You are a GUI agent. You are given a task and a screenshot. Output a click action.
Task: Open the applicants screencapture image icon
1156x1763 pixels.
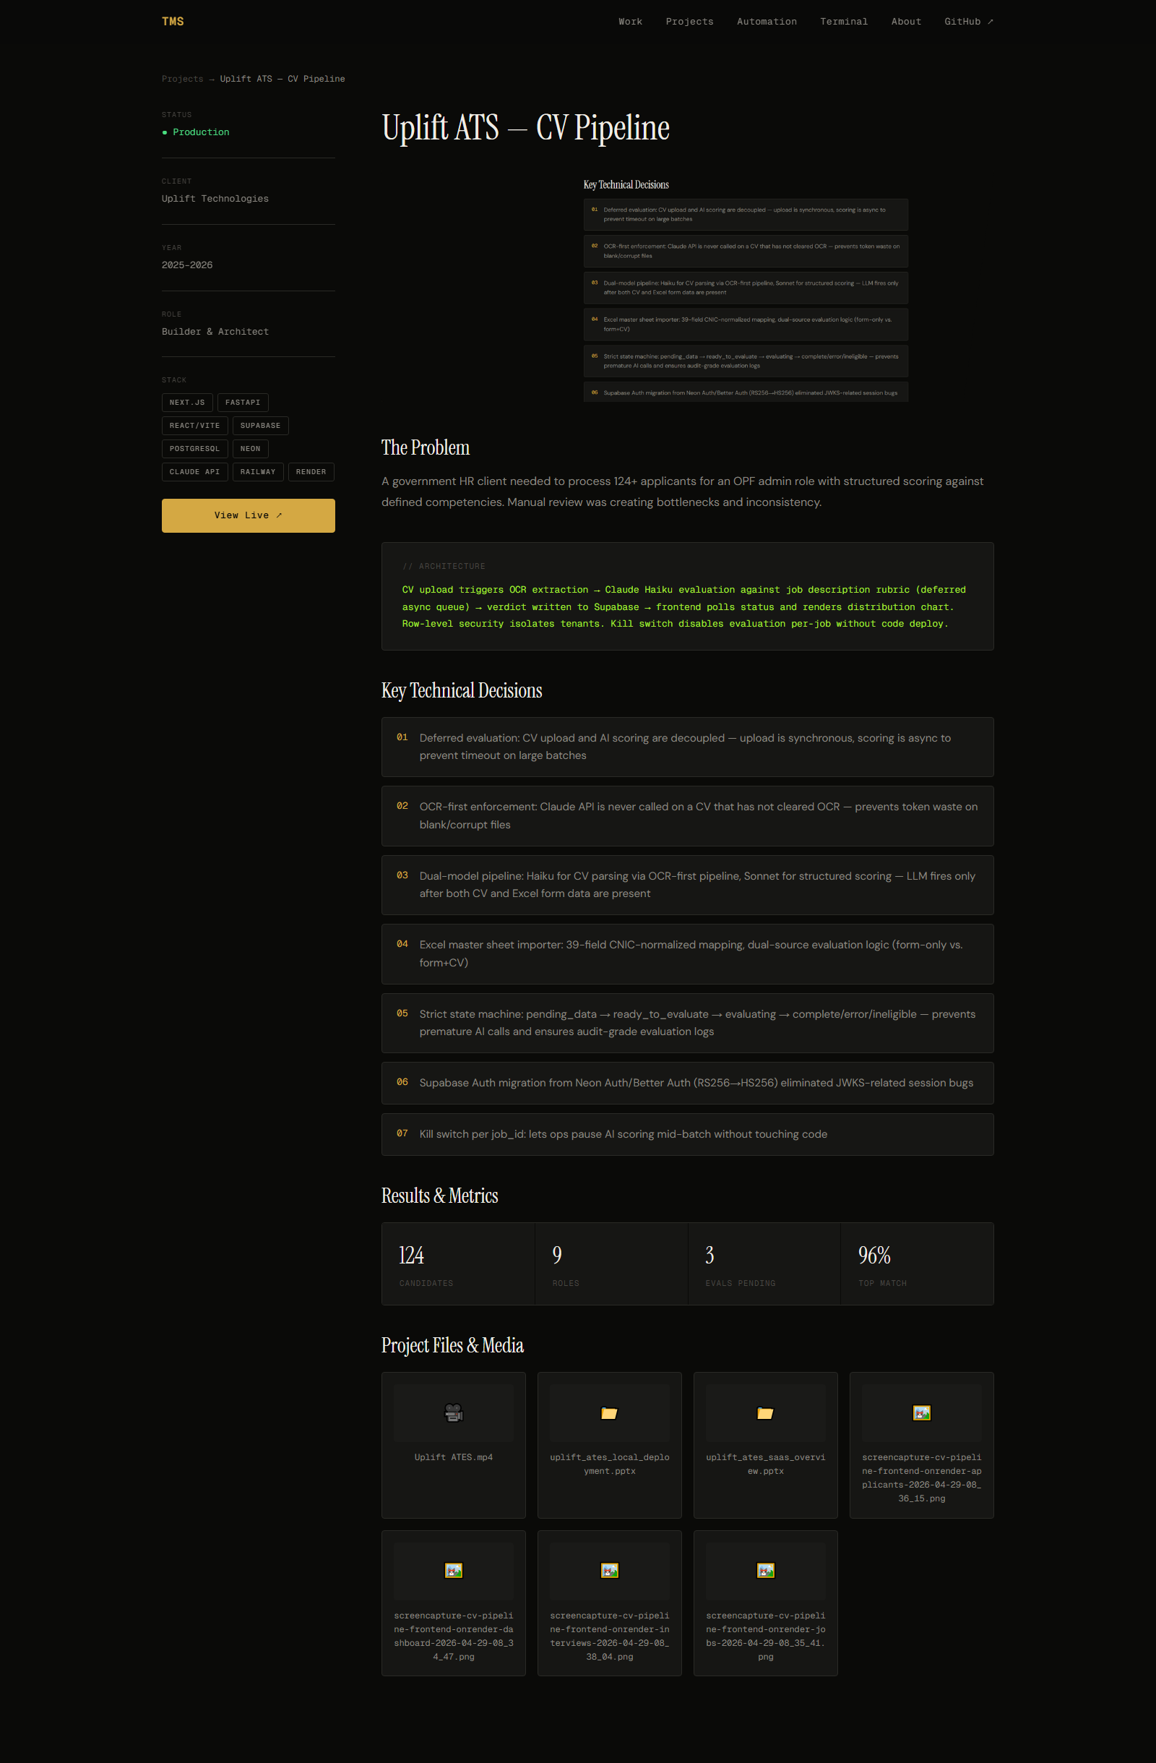tap(921, 1412)
